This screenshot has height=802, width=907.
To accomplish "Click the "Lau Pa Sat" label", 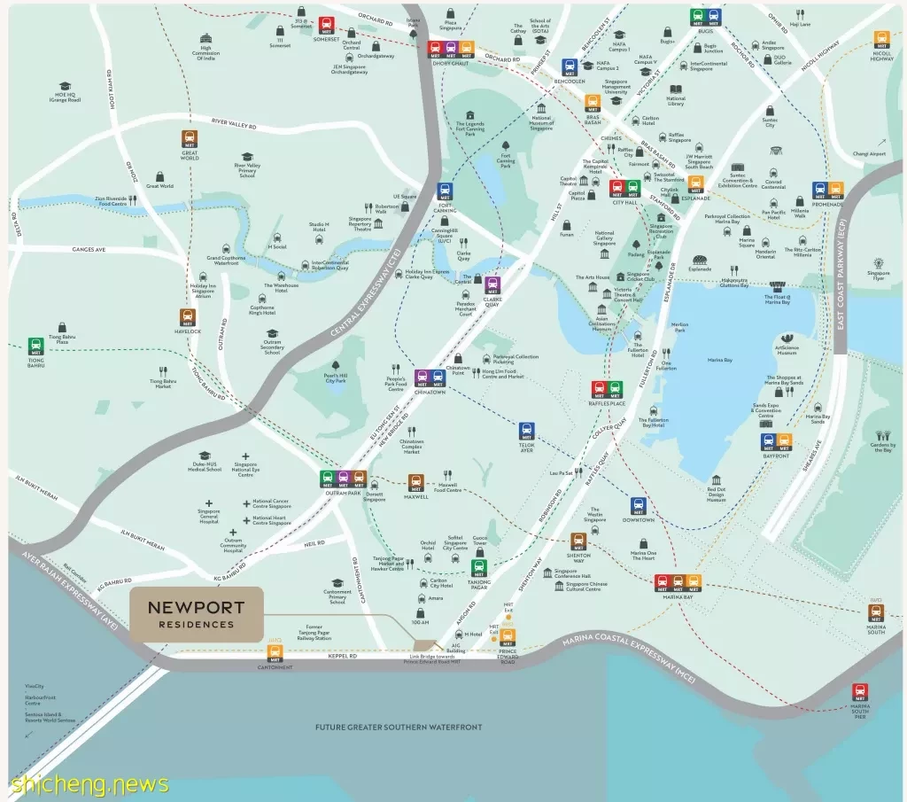I will tap(561, 473).
